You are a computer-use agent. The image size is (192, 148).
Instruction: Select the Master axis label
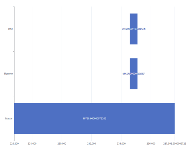9,118
